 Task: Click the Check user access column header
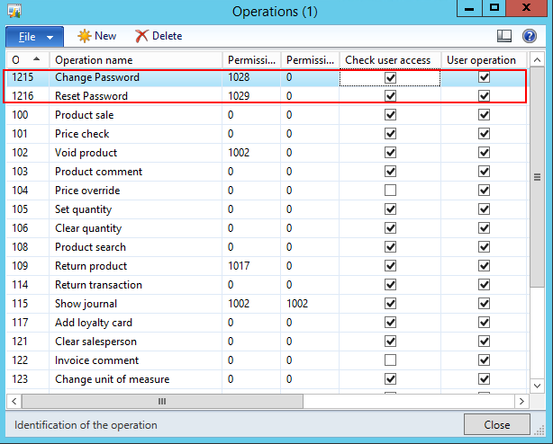(x=389, y=60)
